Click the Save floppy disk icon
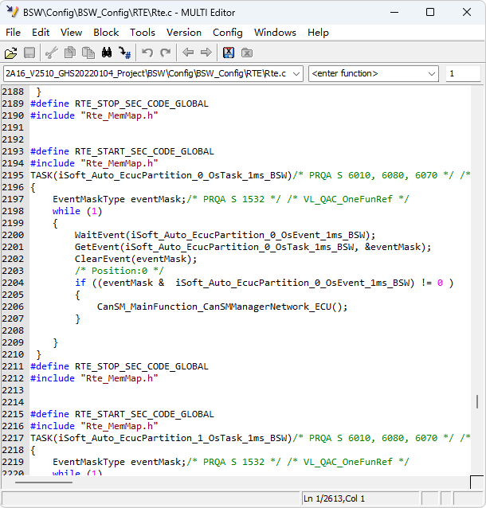This screenshot has width=486, height=508. [29, 53]
